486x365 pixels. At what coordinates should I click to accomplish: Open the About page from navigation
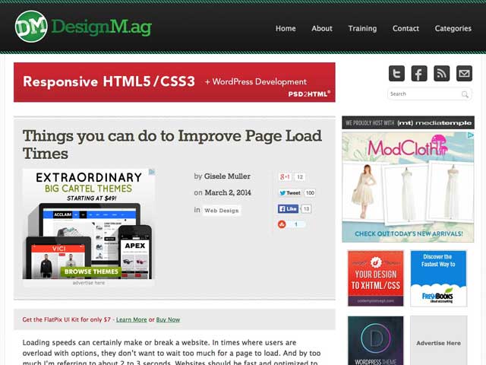coord(322,28)
